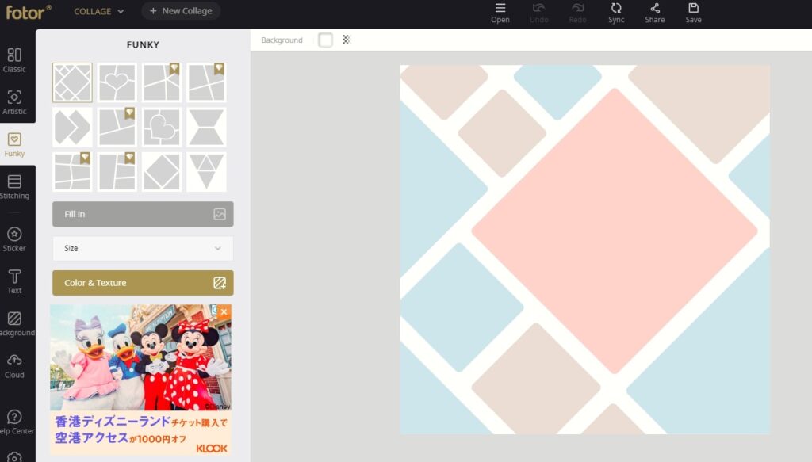The width and height of the screenshot is (812, 462).
Task: Click the Fill in button
Action: 143,214
